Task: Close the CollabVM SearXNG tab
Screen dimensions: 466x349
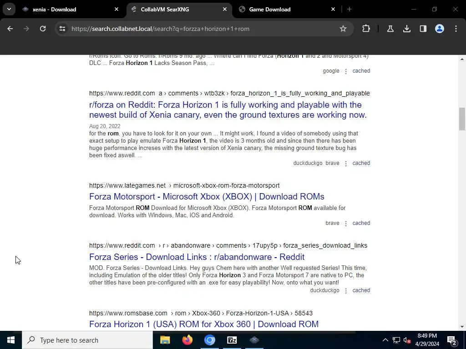Action: click(225, 9)
